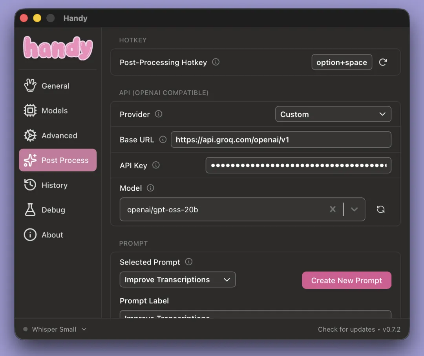
Task: Click the General hand icon in sidebar
Action: click(x=30, y=86)
